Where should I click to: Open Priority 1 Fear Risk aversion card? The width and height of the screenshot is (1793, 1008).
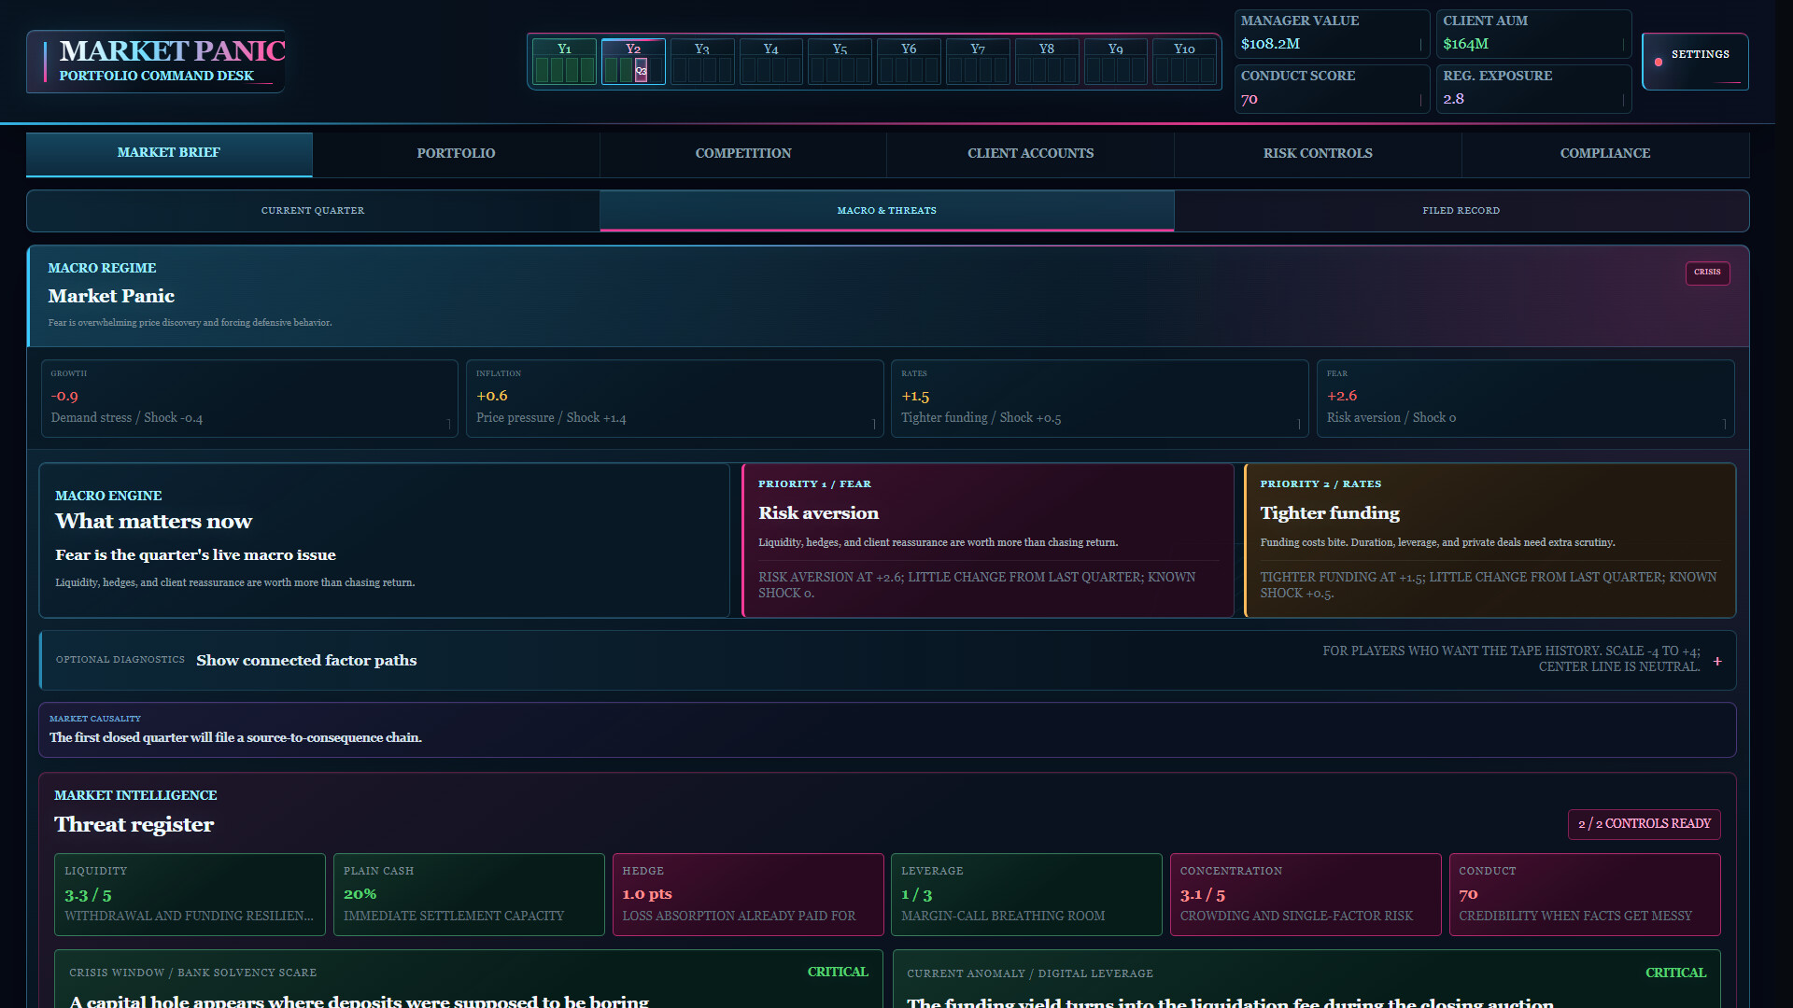988,540
